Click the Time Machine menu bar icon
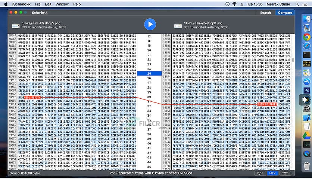The width and height of the screenshot is (312, 181). coord(227,4)
